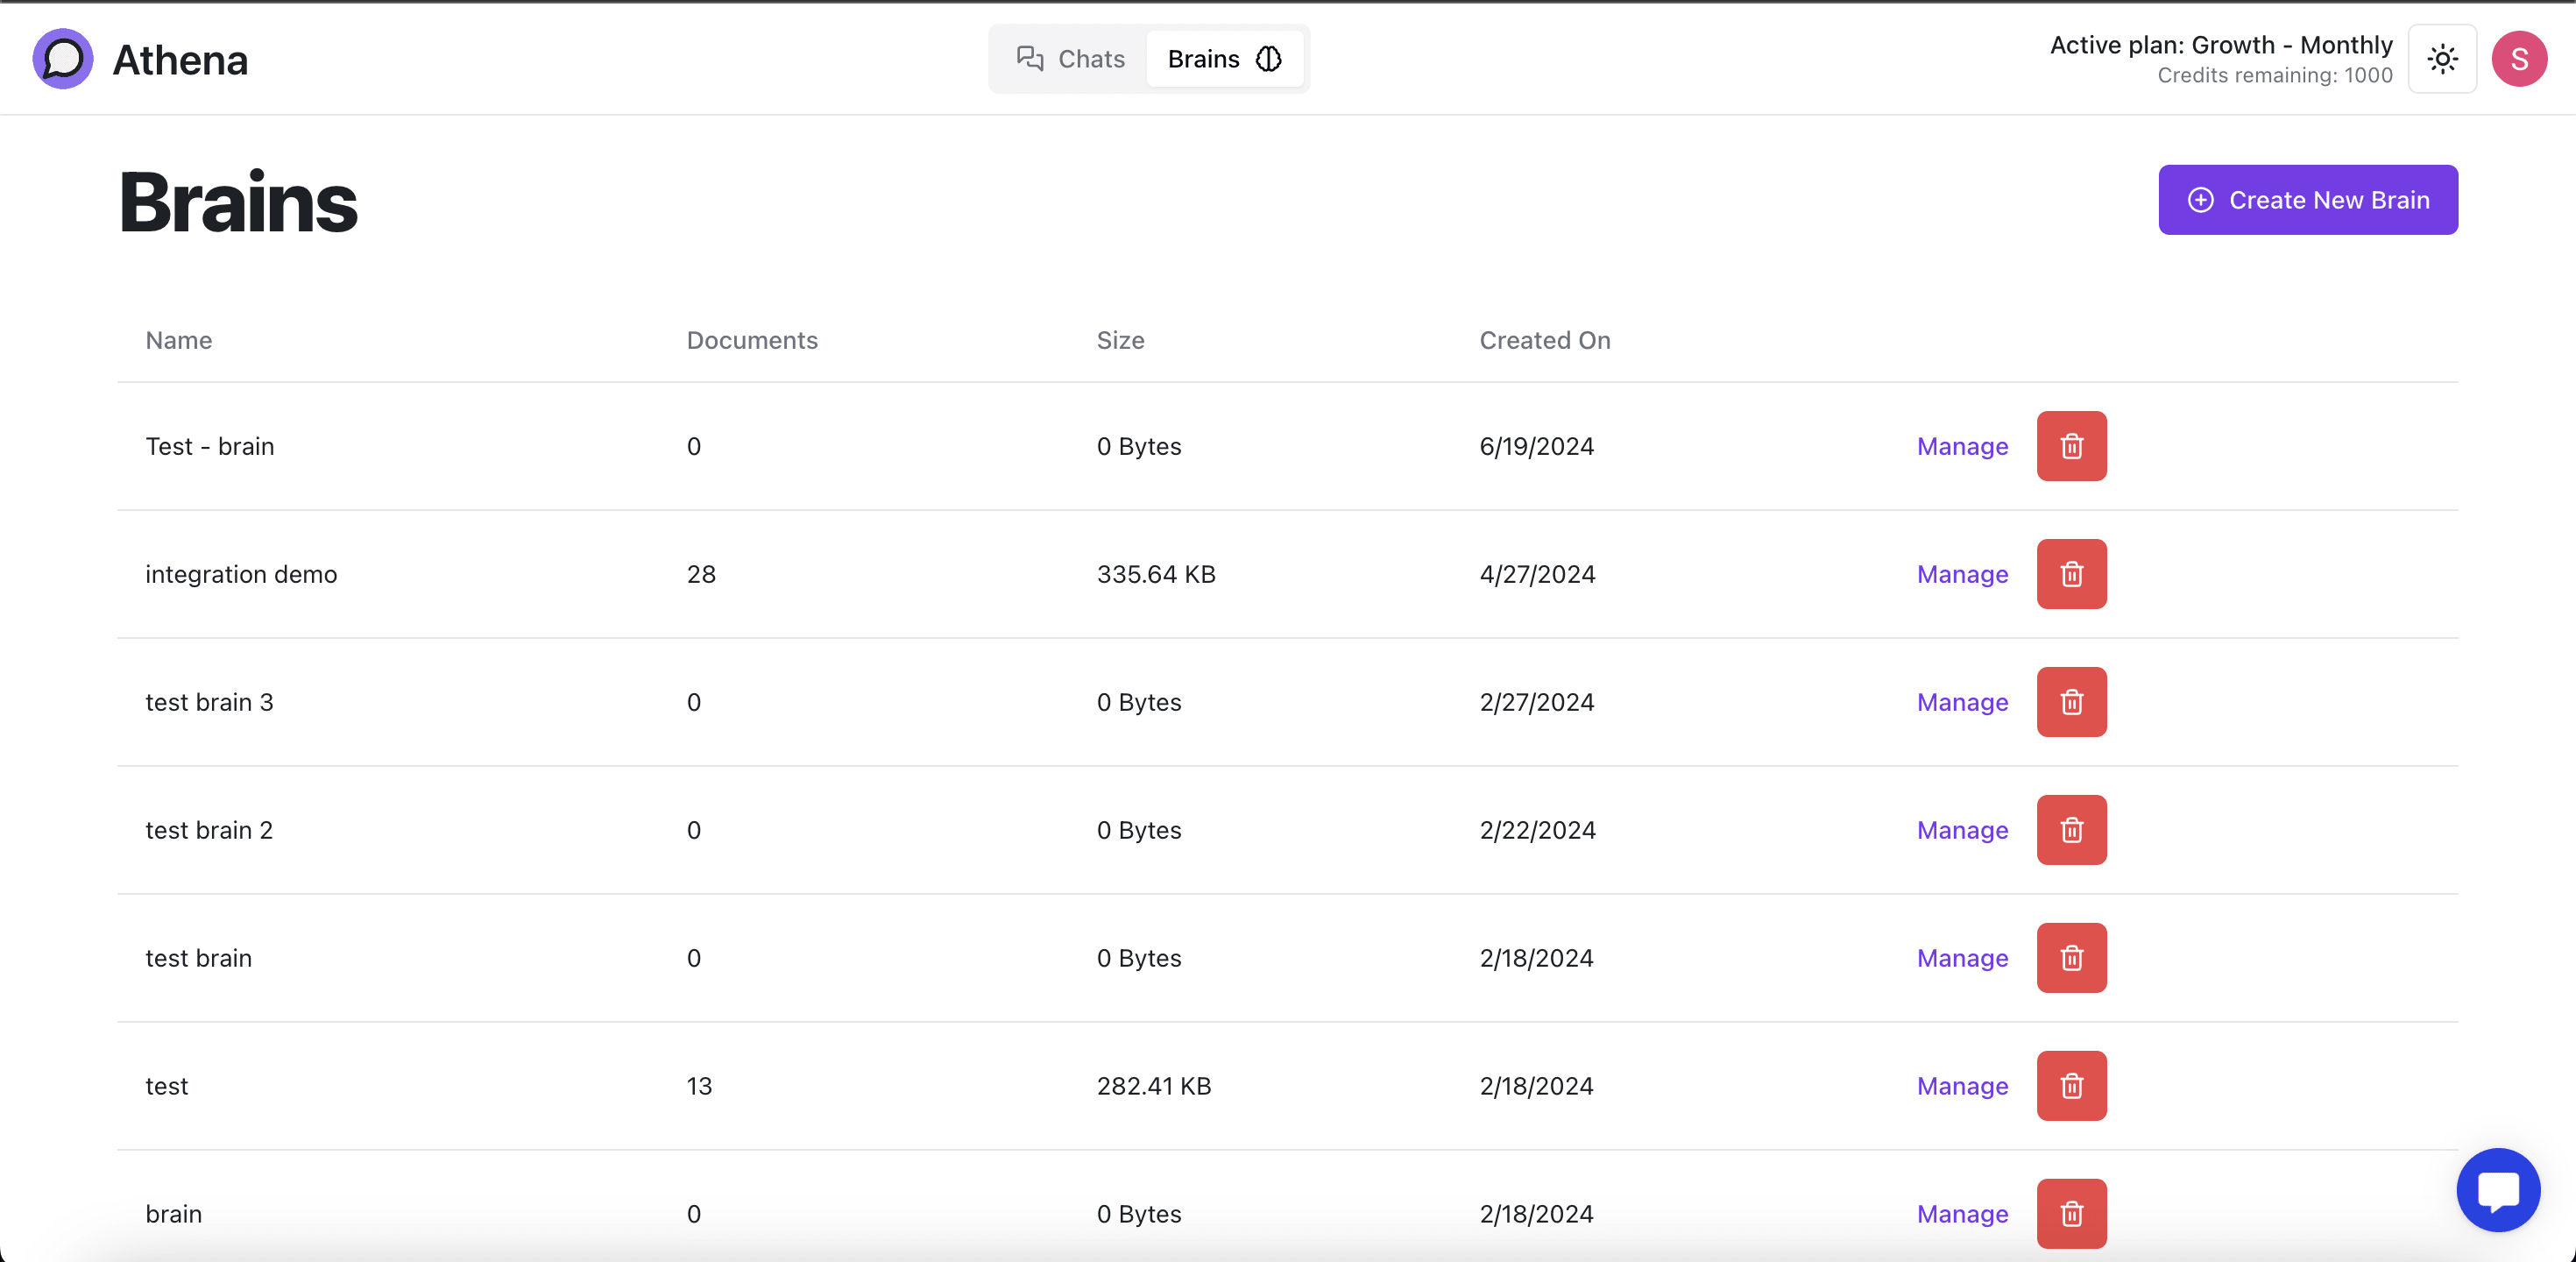
Task: Open Manage for the 'brain' row
Action: click(x=1962, y=1214)
